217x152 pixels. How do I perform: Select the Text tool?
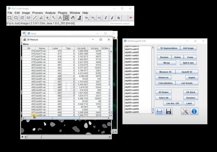[60, 18]
